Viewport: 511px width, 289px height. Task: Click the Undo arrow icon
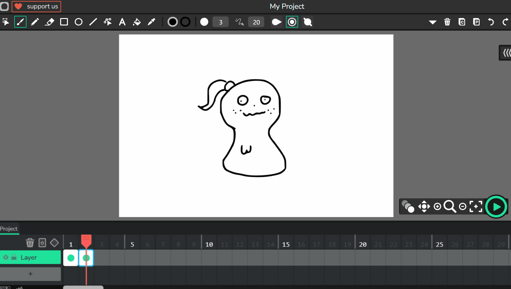[x=491, y=22]
